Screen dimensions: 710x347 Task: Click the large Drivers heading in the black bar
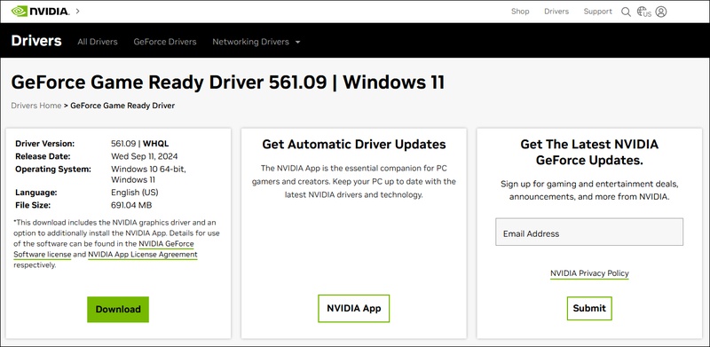[36, 41]
